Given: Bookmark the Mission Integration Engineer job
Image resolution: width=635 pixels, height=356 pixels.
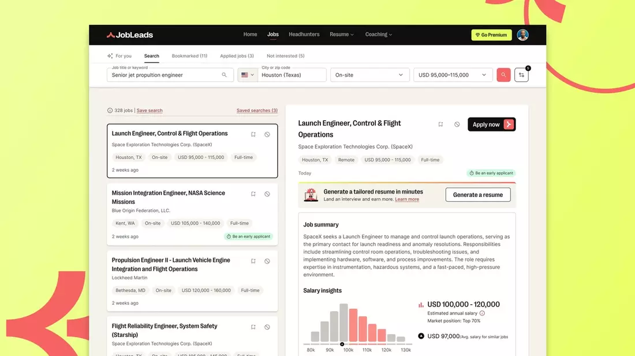Looking at the screenshot, I should pos(253,194).
